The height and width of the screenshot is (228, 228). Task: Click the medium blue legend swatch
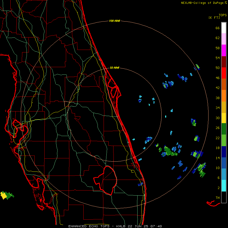coord(224,163)
